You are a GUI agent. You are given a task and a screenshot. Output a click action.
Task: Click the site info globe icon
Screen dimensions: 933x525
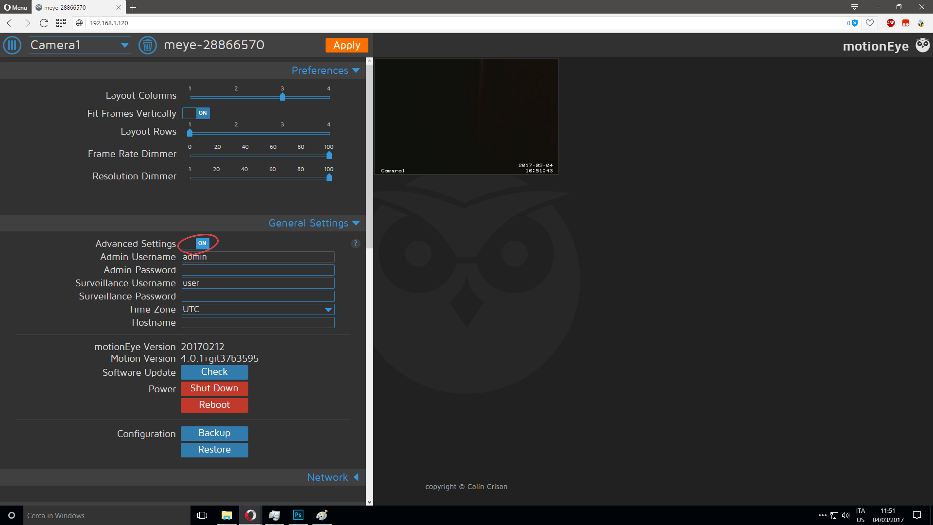[x=79, y=23]
